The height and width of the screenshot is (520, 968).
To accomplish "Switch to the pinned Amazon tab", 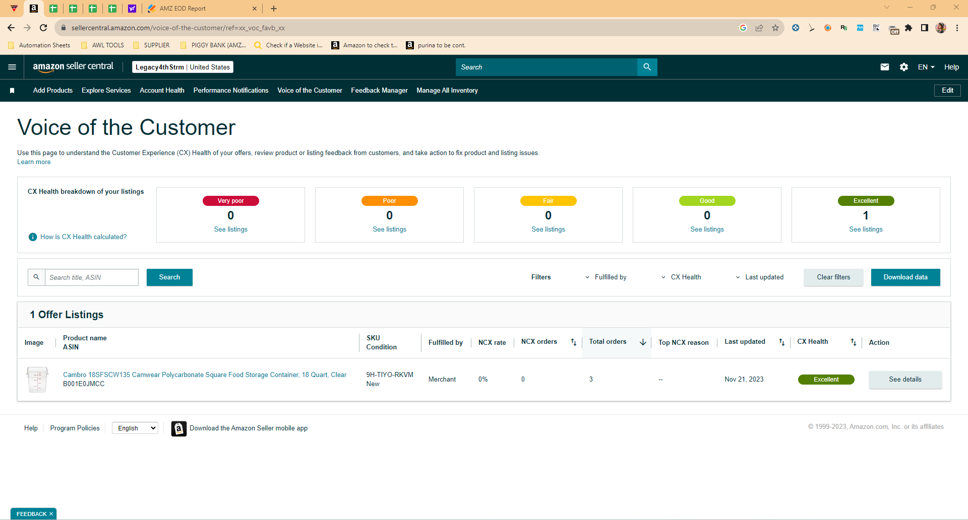I will click(x=34, y=9).
